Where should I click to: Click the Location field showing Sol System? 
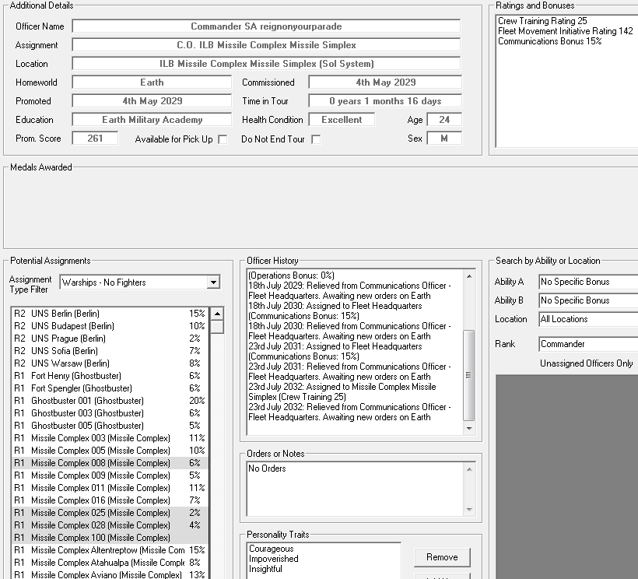(x=266, y=64)
